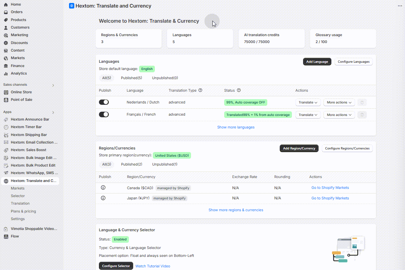This screenshot has width=405, height=270.
Task: Open More actions dropdown for Dutch row
Action: tap(339, 102)
